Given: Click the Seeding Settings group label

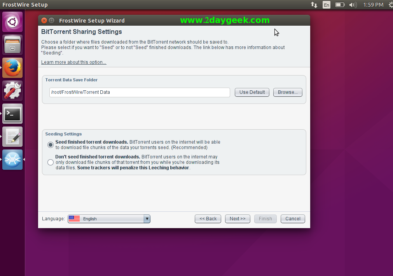Looking at the screenshot, I should point(63,134).
